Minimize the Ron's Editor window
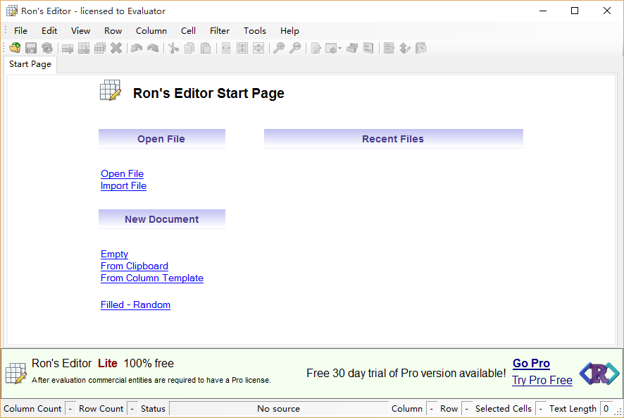Viewport: 624px width, 418px height. tap(543, 11)
